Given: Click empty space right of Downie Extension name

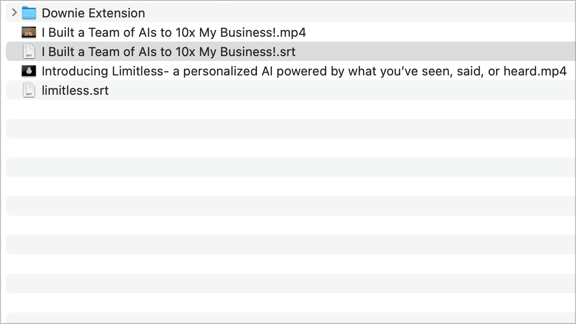Looking at the screenshot, I should [x=360, y=13].
